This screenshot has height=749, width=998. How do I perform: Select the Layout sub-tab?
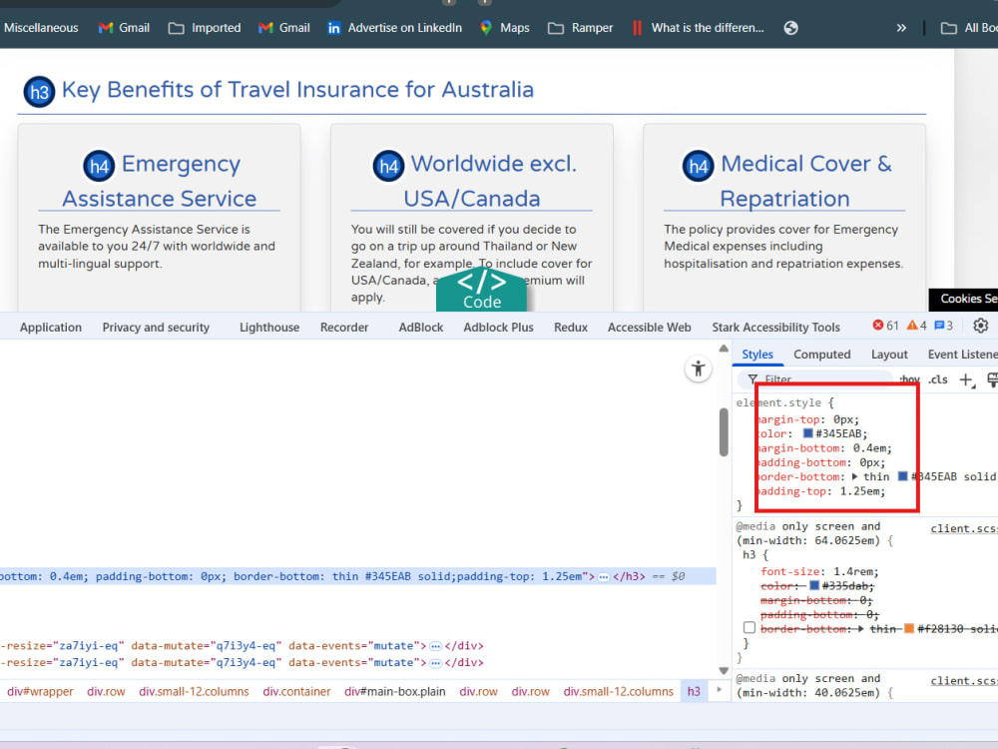tap(889, 355)
